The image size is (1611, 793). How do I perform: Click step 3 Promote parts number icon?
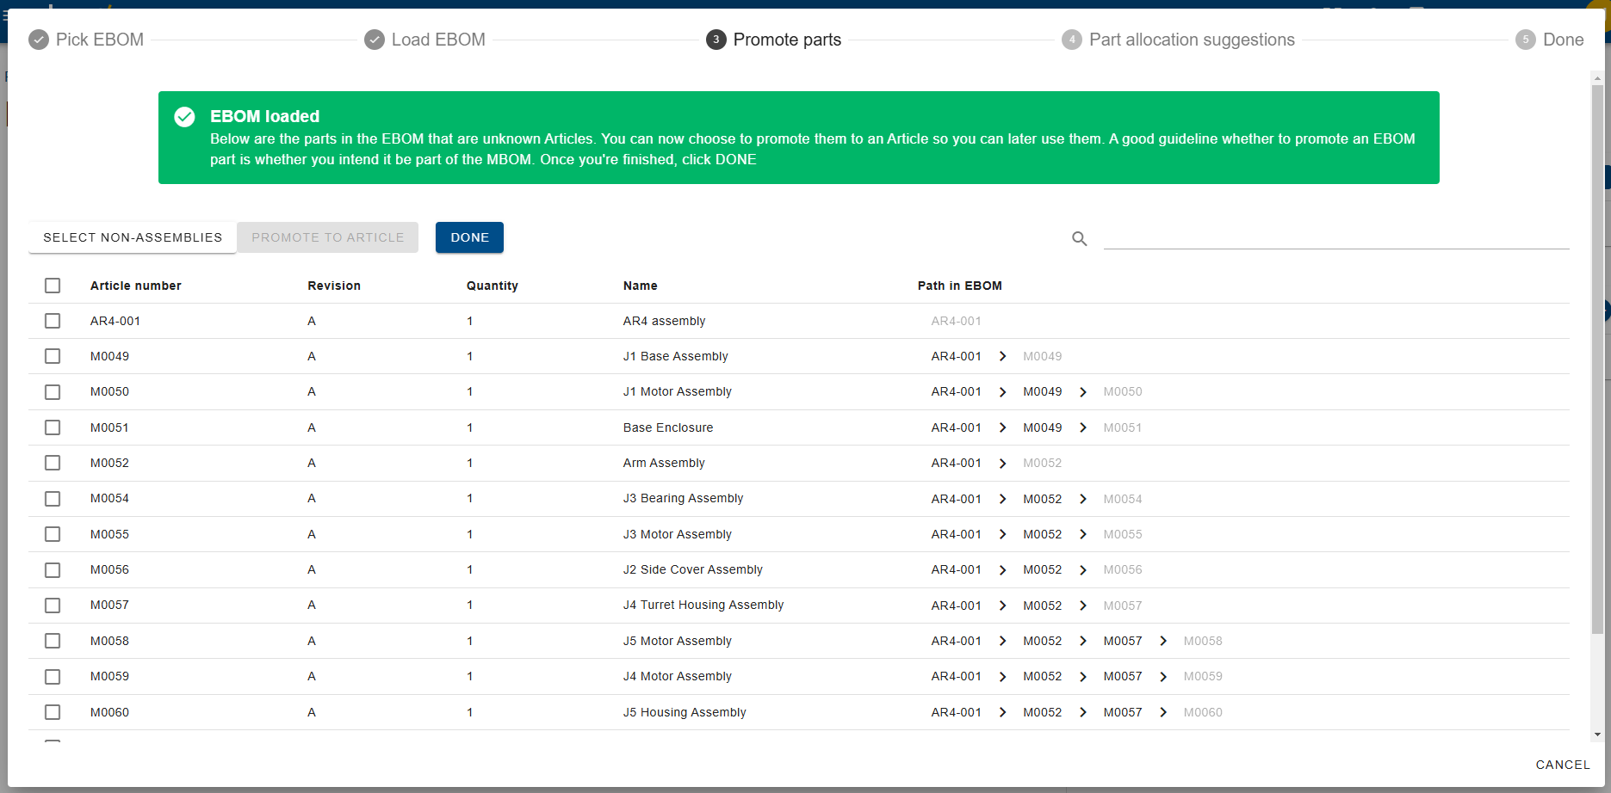(716, 40)
